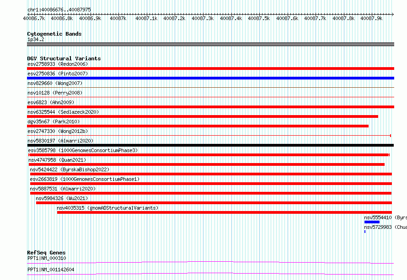Click the 40087.3k ruler tick label
The image size is (407, 280).
[x=203, y=19]
